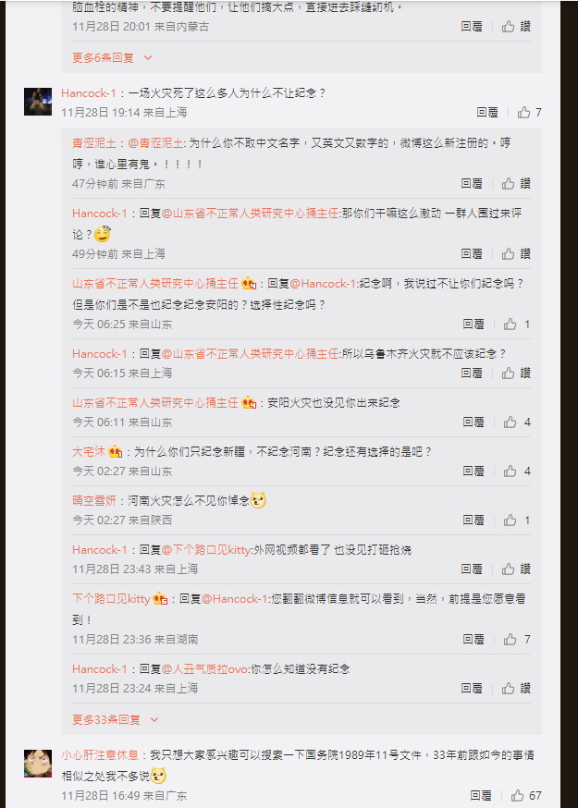Expand 更多6条回复 replies
This screenshot has height=808, width=578.
[104, 57]
